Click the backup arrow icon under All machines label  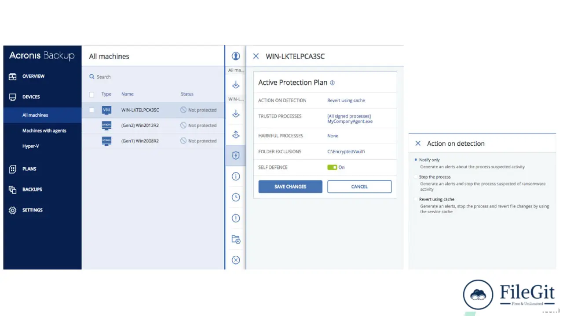coord(236,85)
